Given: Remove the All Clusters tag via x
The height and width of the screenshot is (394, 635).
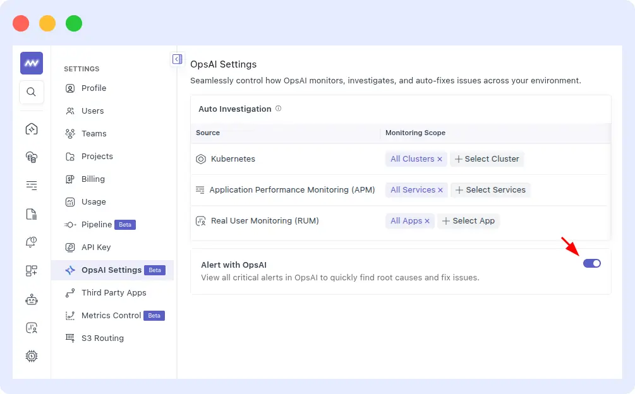Looking at the screenshot, I should click(x=440, y=159).
